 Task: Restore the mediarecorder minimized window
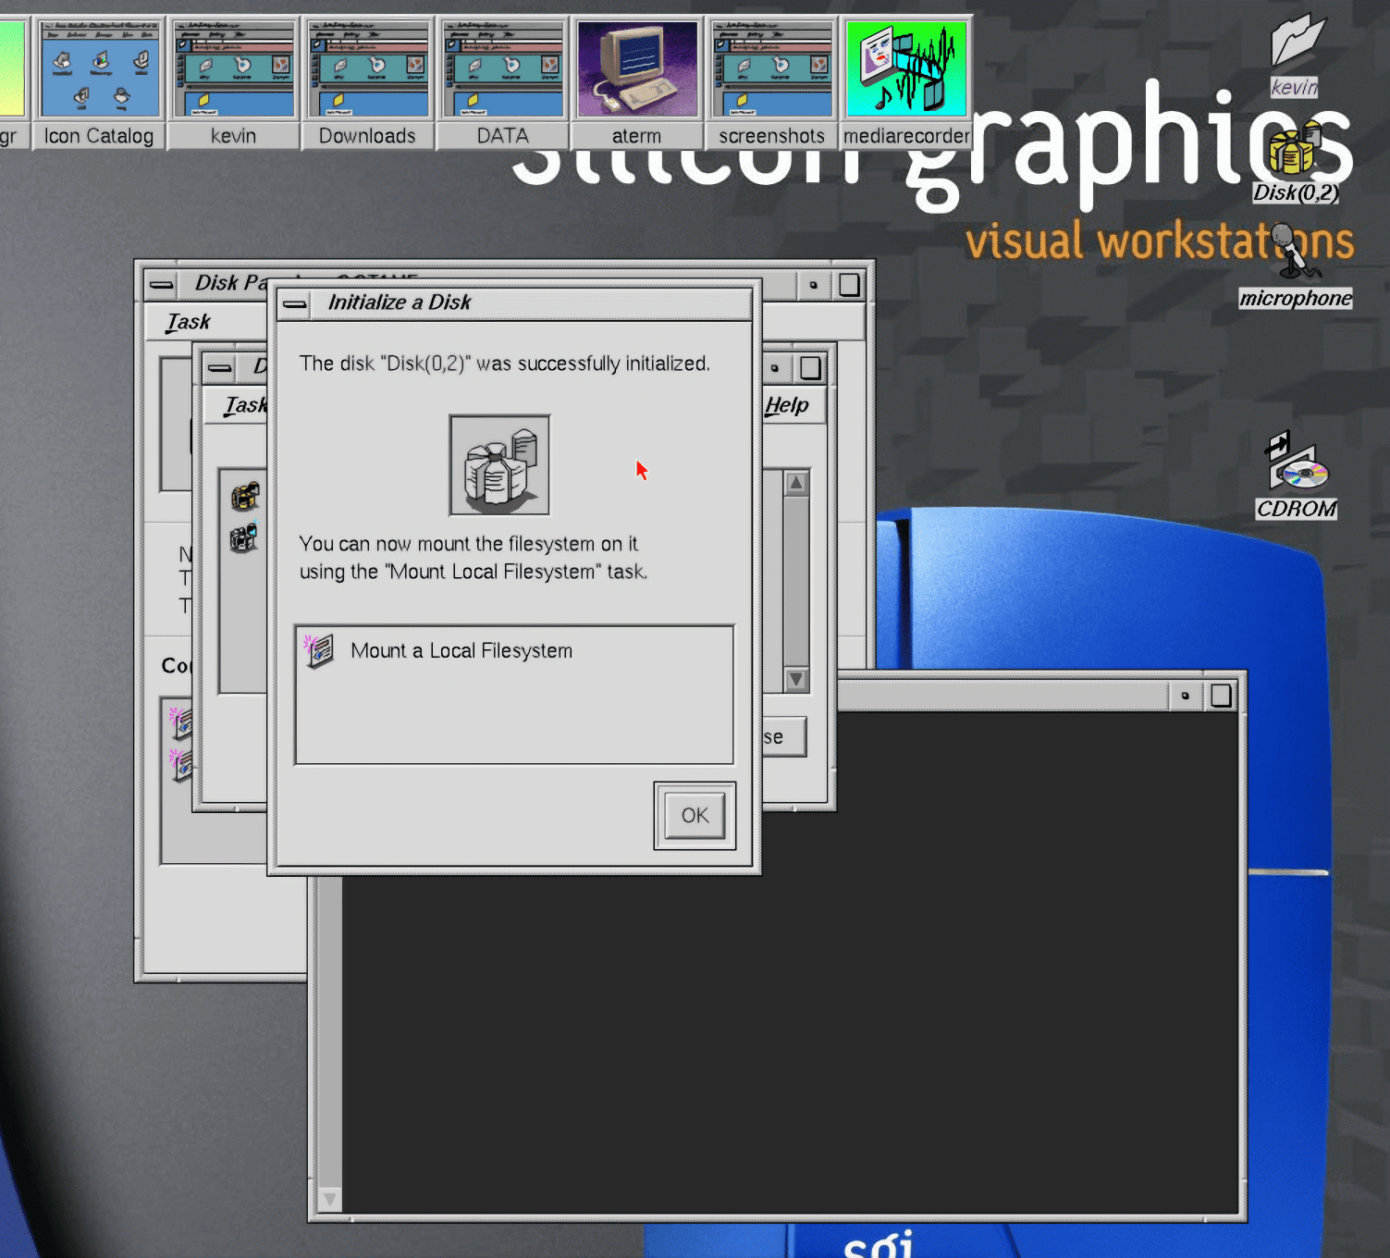click(906, 82)
